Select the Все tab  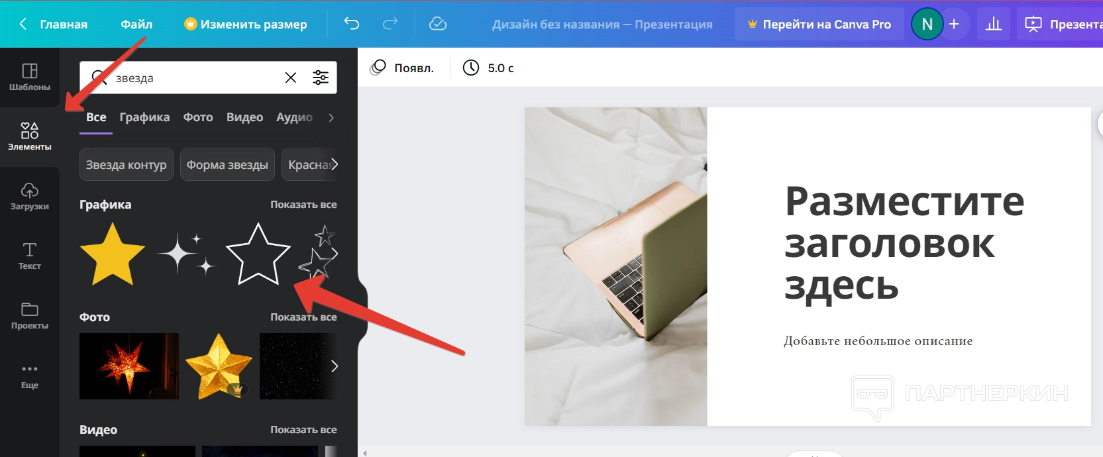[96, 117]
